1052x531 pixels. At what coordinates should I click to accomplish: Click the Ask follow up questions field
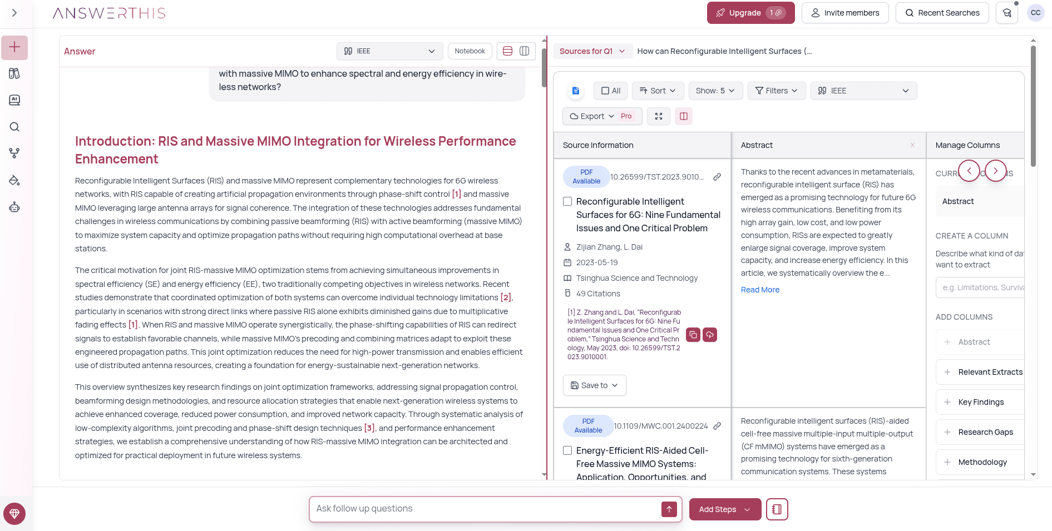(x=484, y=509)
